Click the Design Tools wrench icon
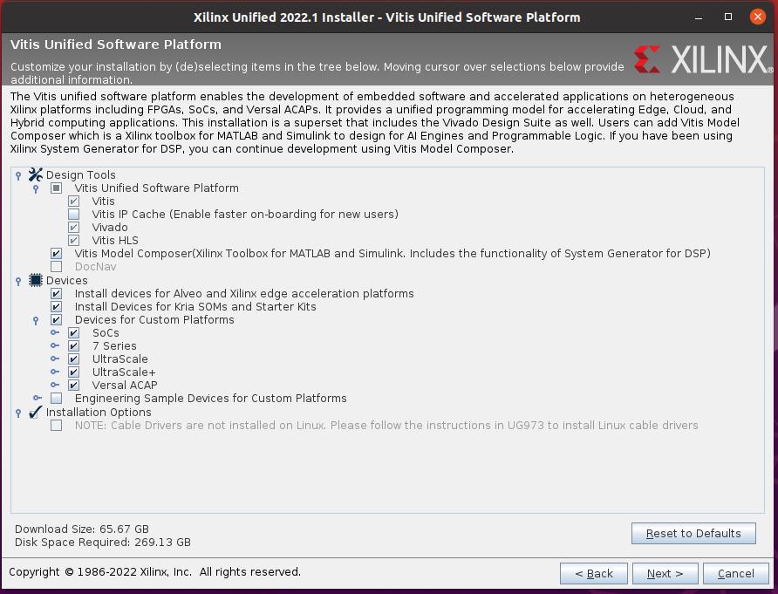Screen dimensions: 778x594 [35, 174]
